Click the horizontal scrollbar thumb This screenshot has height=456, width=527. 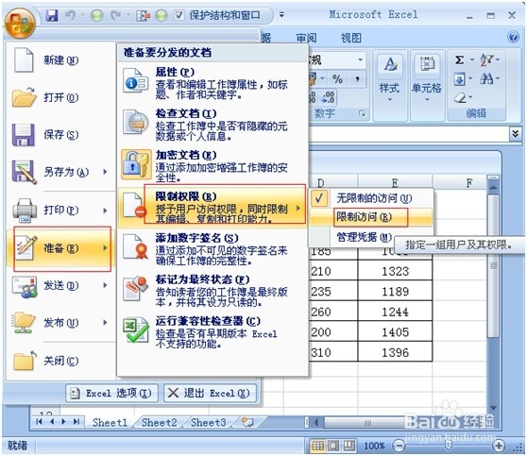368,422
